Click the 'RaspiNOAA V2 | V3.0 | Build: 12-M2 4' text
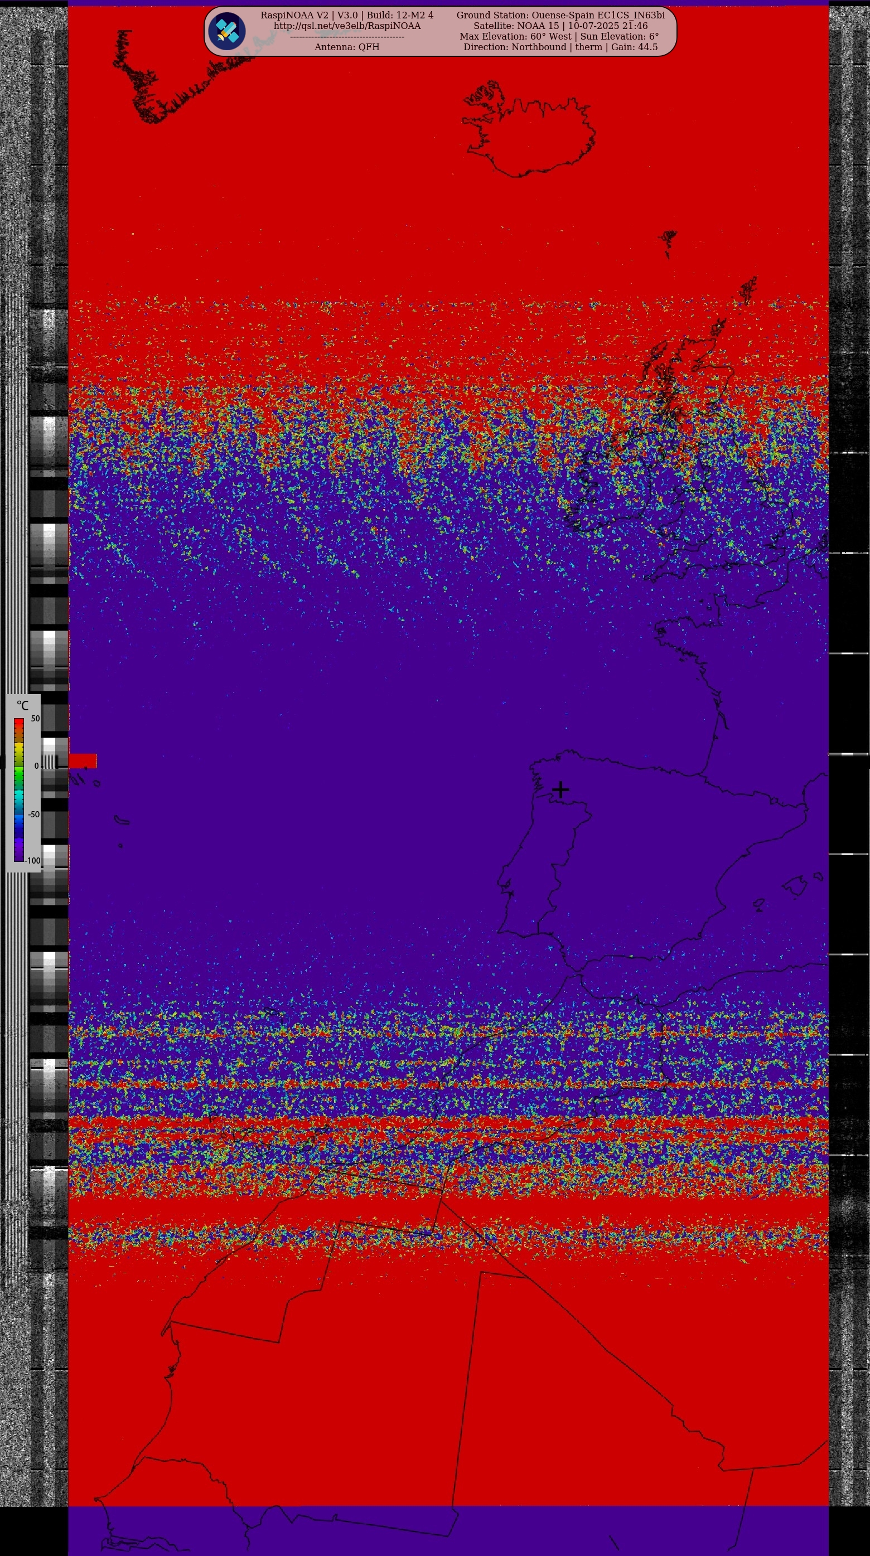Screen dimensions: 870x1556 point(347,15)
